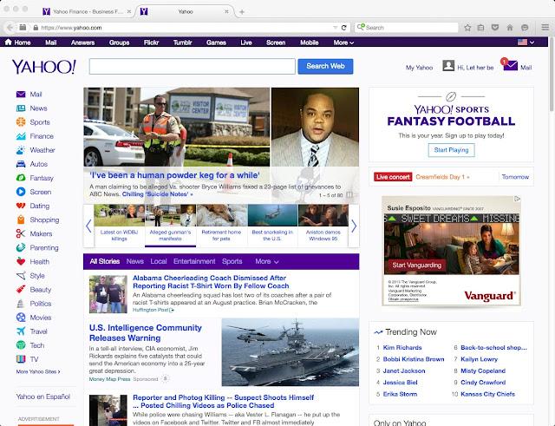Open the Travel airplane icon
Viewport: 555px width, 426px height.
[x=21, y=331]
